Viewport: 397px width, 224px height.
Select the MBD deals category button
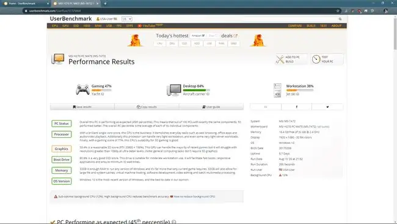click(233, 43)
